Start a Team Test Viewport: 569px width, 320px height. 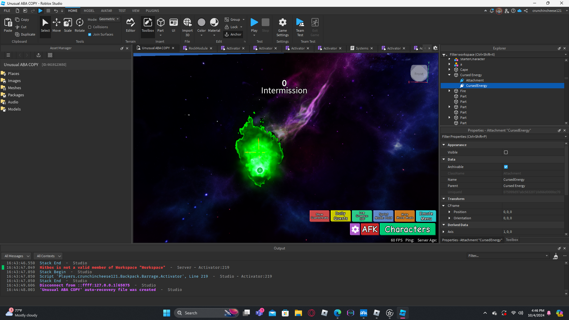point(300,27)
